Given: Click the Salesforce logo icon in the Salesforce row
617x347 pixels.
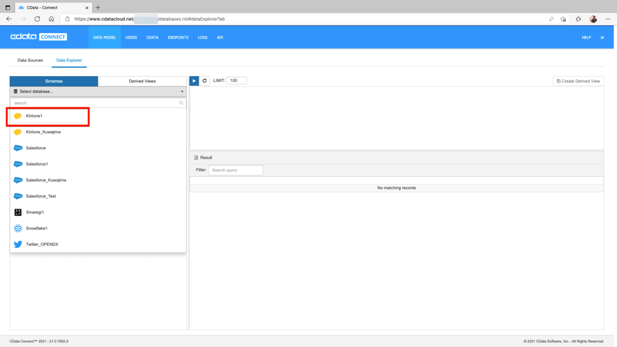Looking at the screenshot, I should coord(18,148).
